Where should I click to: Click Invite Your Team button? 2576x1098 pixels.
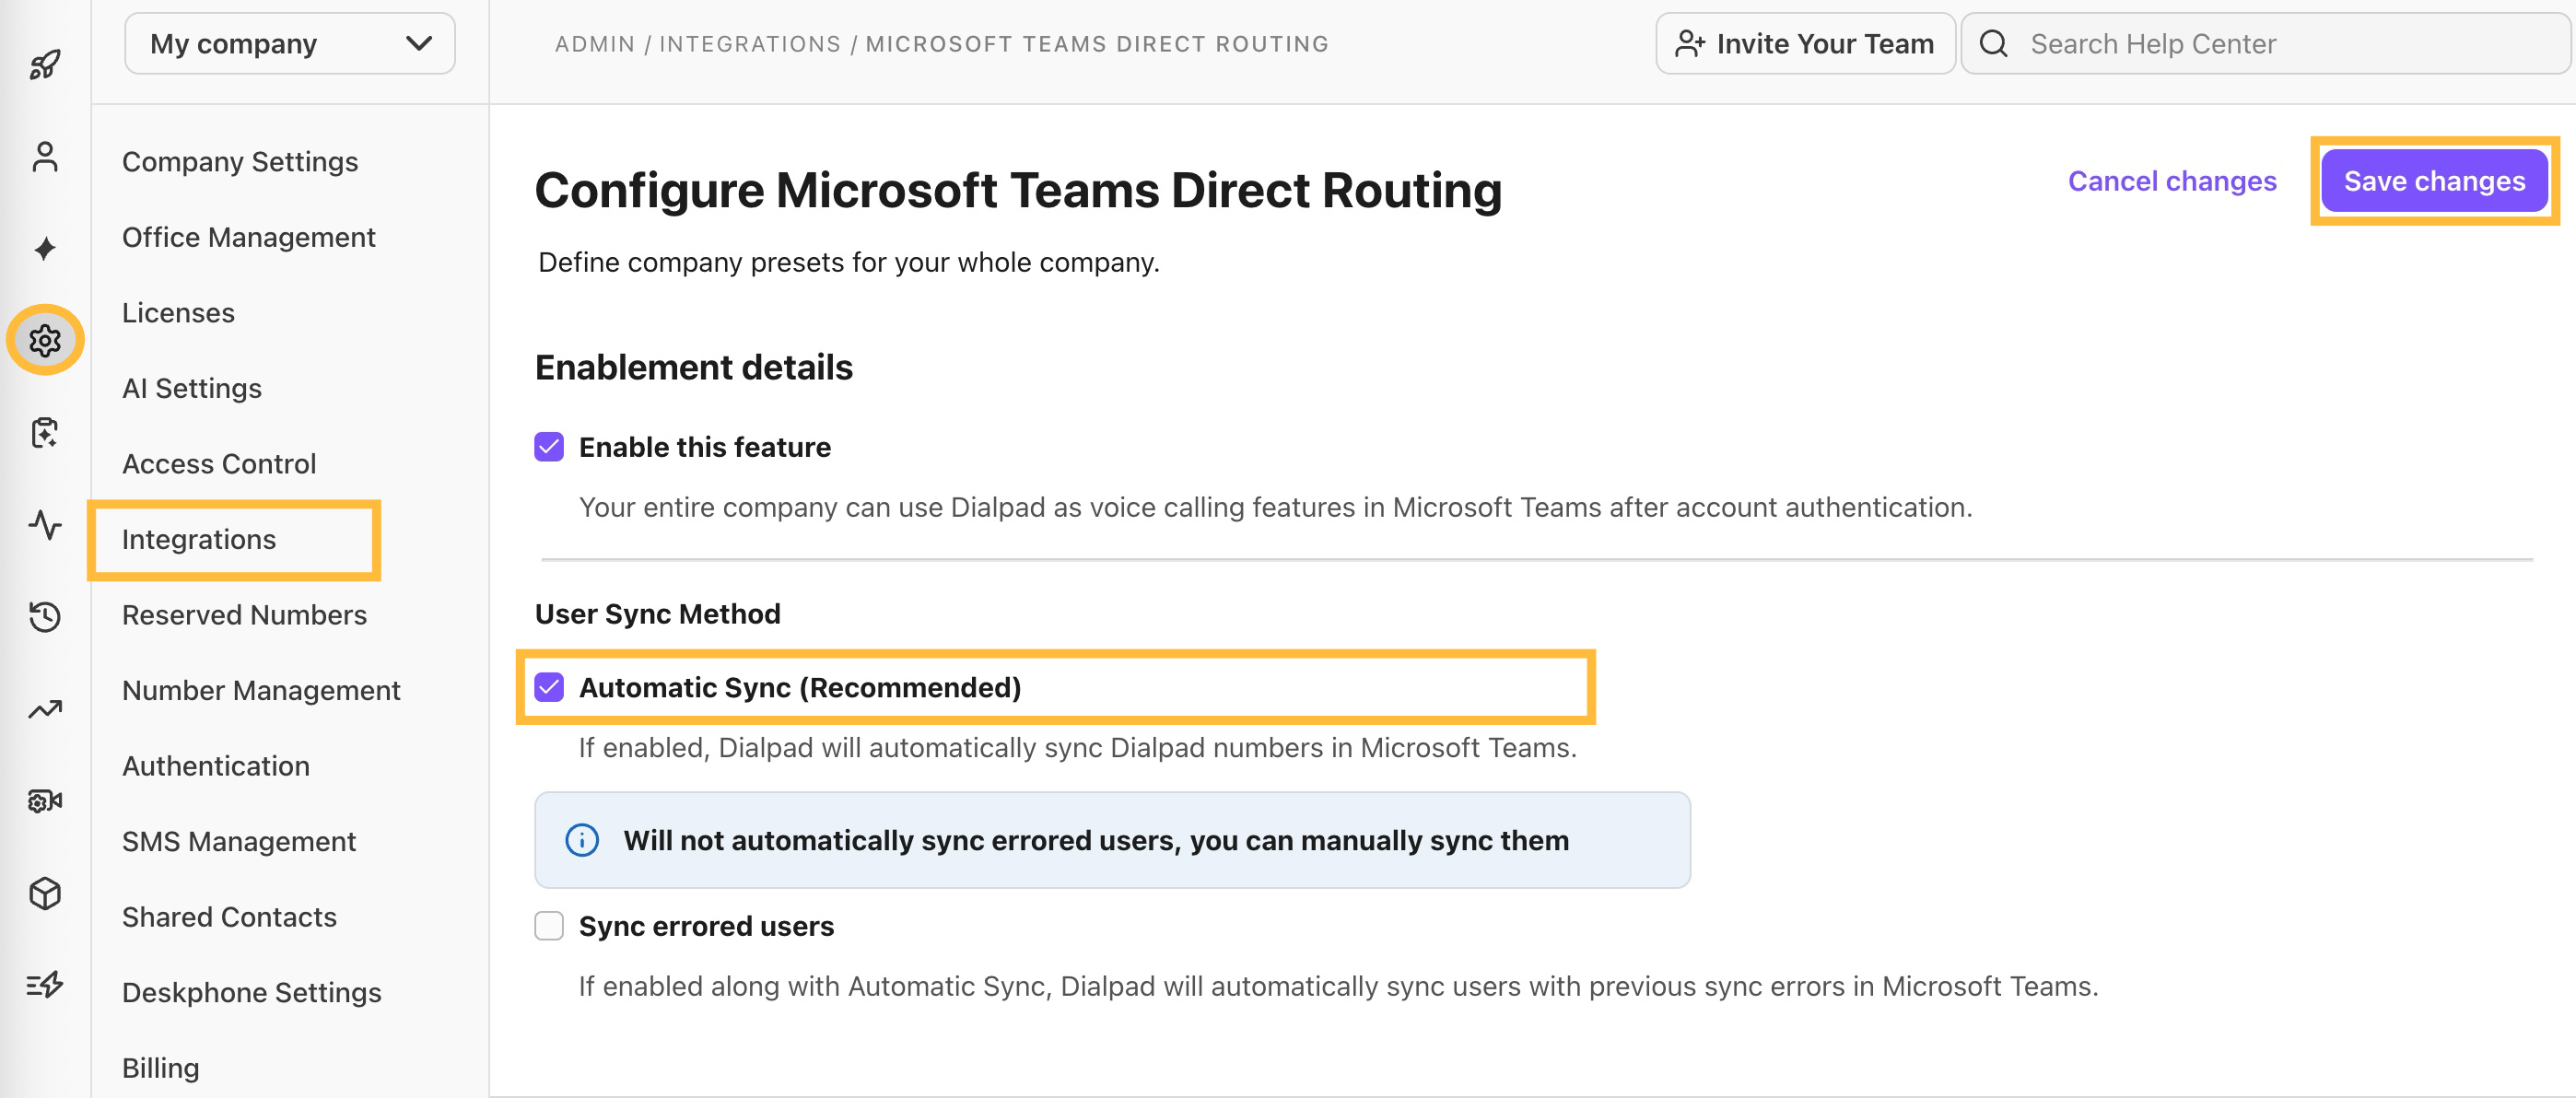[x=1805, y=44]
